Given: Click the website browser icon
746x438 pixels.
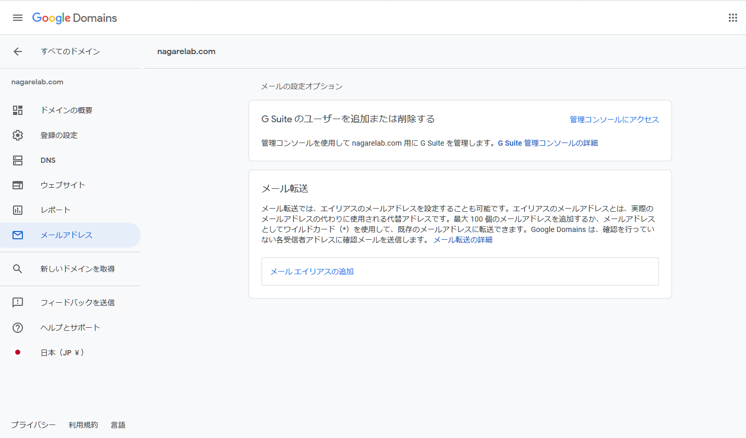Looking at the screenshot, I should pyautogui.click(x=18, y=185).
